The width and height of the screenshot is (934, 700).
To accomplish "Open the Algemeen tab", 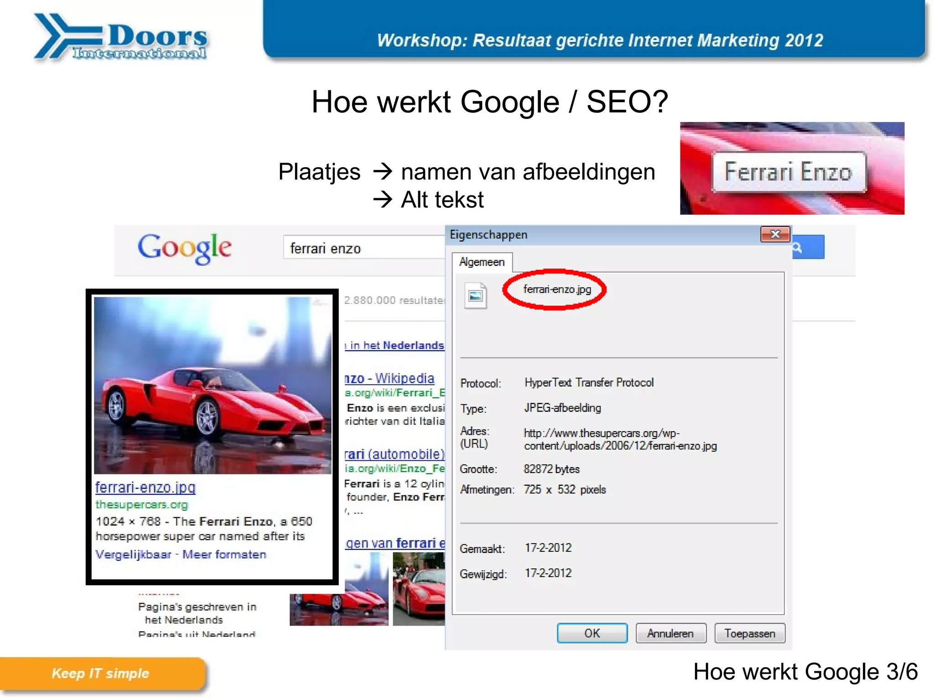I will coord(482,262).
